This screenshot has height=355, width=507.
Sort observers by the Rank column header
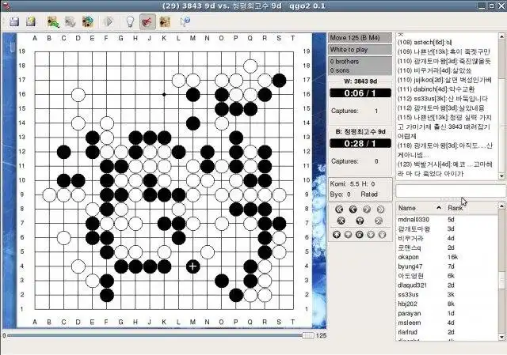tap(471, 208)
